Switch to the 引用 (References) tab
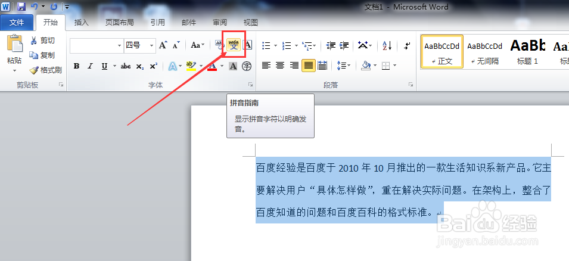The height and width of the screenshot is (261, 569). tap(157, 23)
